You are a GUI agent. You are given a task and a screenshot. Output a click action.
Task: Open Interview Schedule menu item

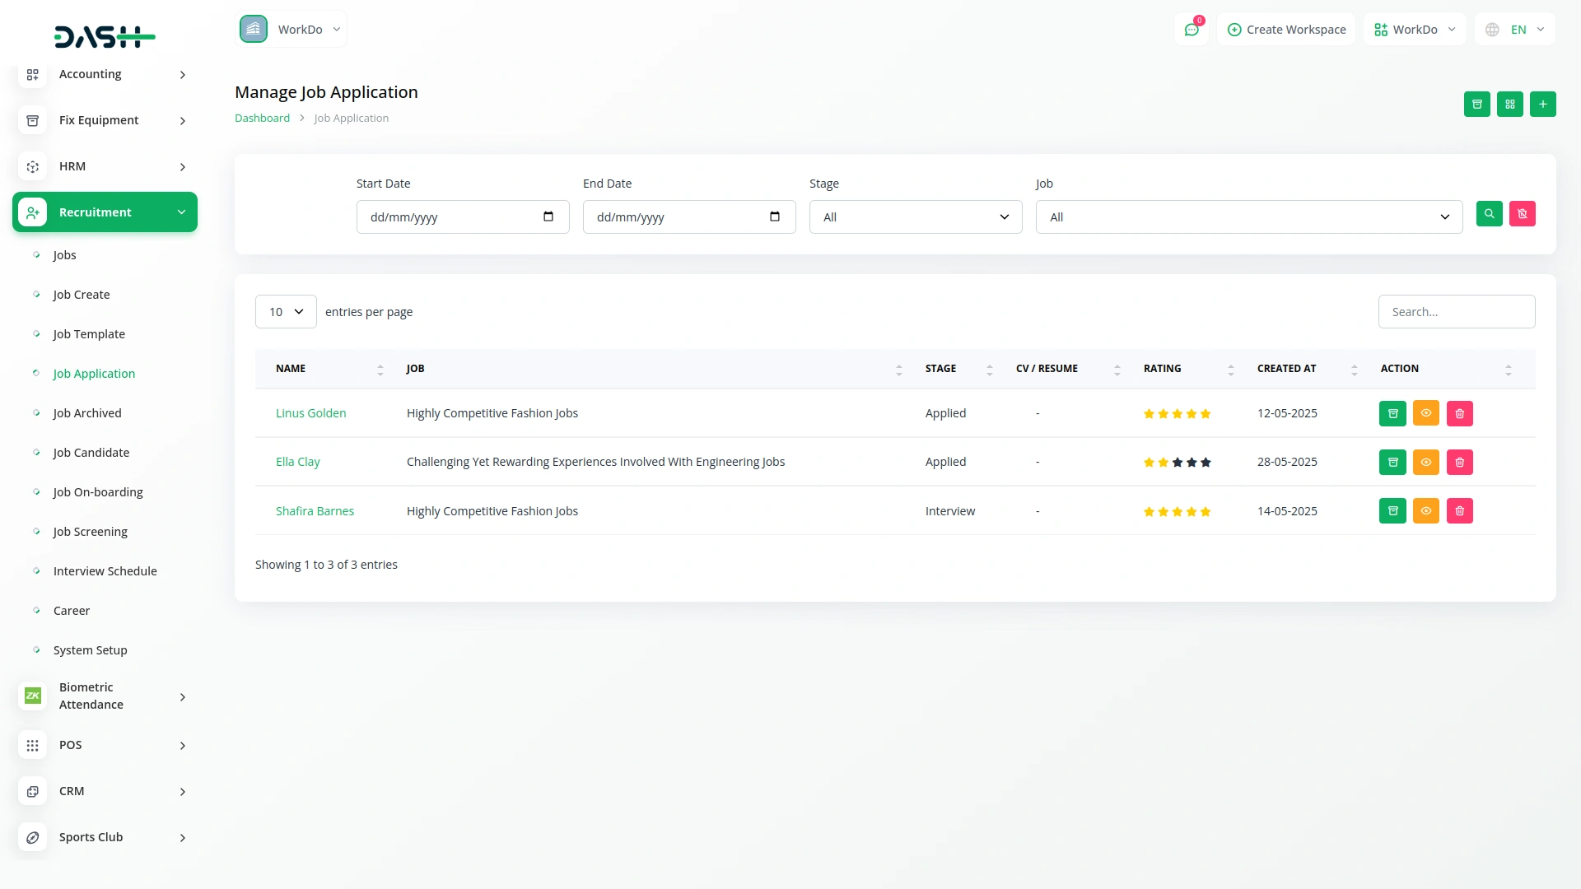[x=105, y=571]
